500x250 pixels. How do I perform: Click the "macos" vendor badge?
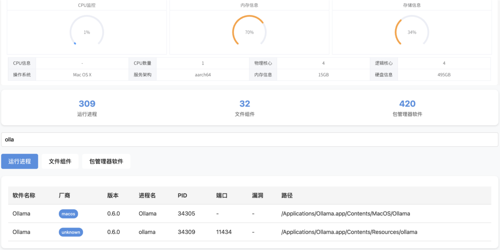pos(68,214)
